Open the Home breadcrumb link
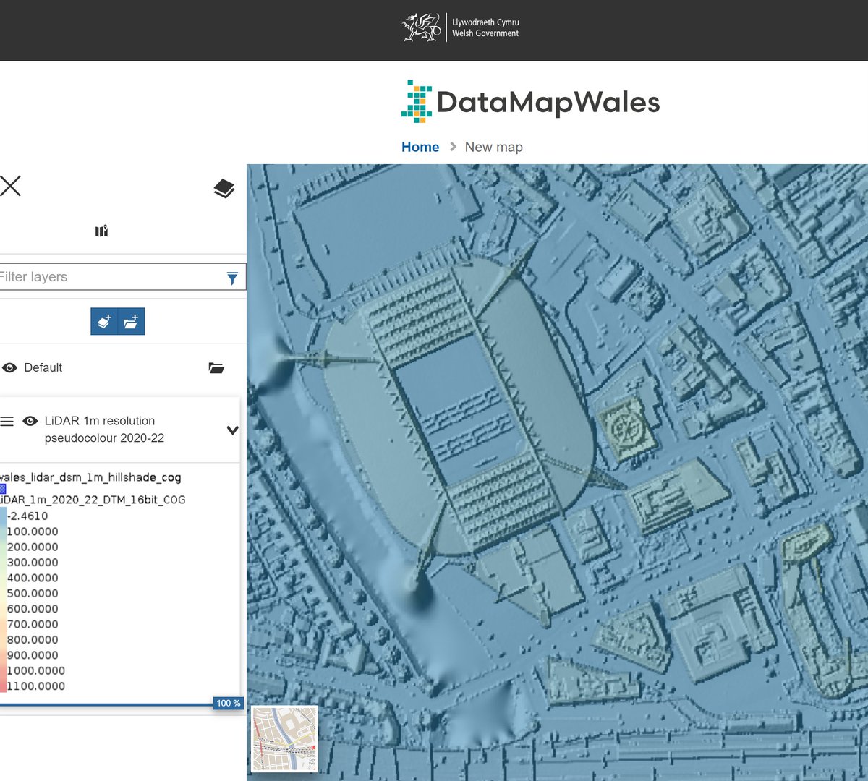This screenshot has width=868, height=781. coord(420,147)
